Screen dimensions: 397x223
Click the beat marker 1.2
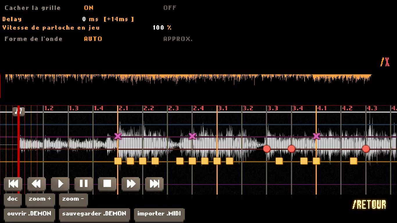[49, 109]
